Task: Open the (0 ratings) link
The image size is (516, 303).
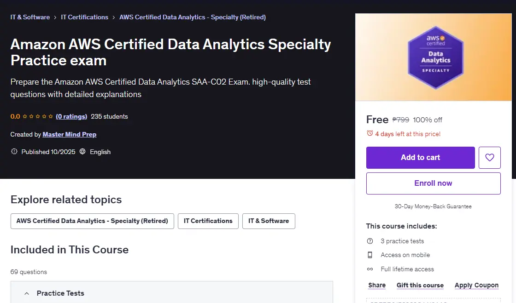Action: [71, 116]
